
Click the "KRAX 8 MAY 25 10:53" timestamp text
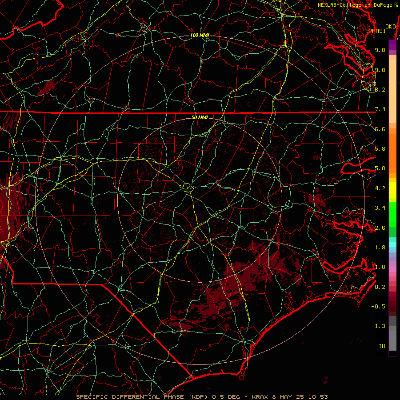click(x=290, y=397)
